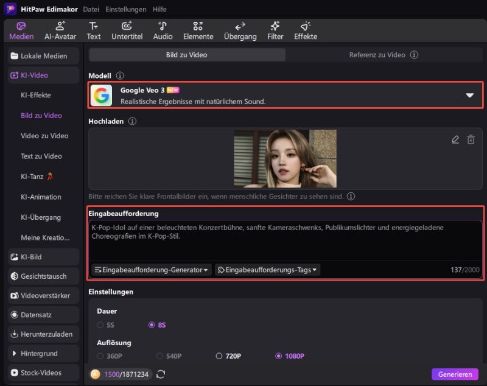Open the Untertitel subtitles tool
Viewport: 487px width, 386px height.
(127, 31)
